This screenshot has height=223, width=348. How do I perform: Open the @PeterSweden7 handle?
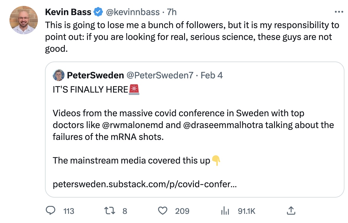pos(160,75)
